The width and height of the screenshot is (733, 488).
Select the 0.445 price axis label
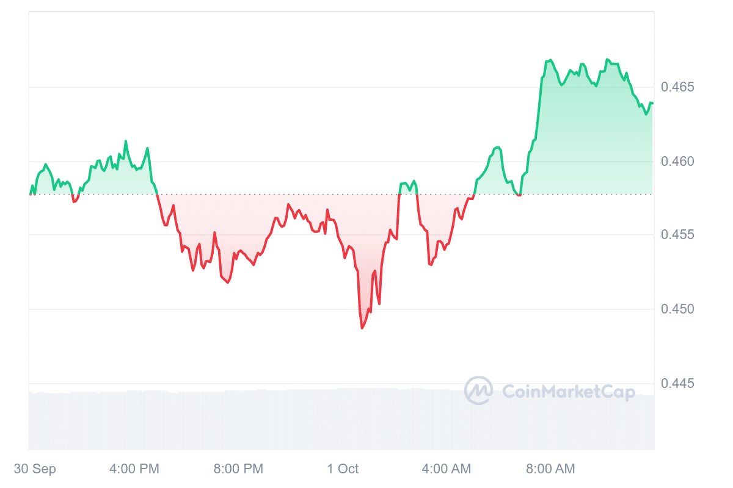677,384
